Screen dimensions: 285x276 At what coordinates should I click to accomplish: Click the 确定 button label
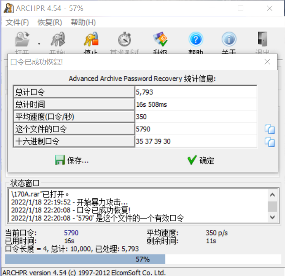pos(207,161)
